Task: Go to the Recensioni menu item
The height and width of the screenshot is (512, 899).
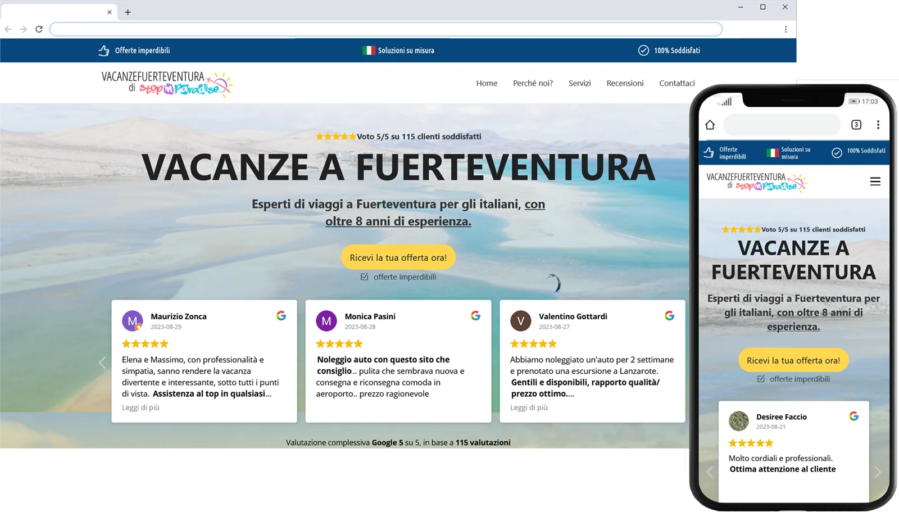Action: (x=625, y=83)
